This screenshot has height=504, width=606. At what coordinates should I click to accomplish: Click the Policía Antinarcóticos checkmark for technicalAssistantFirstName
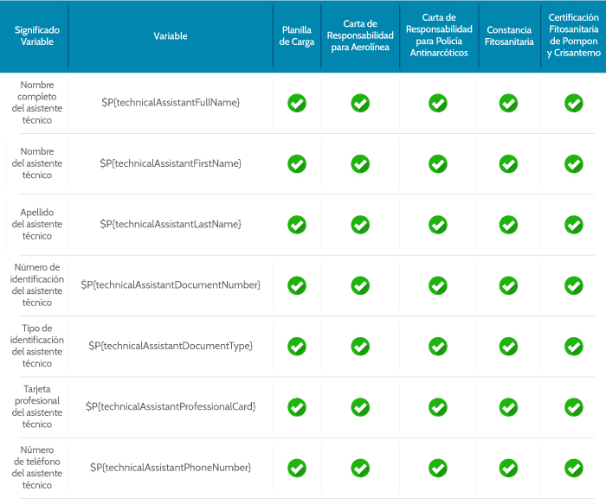[438, 164]
